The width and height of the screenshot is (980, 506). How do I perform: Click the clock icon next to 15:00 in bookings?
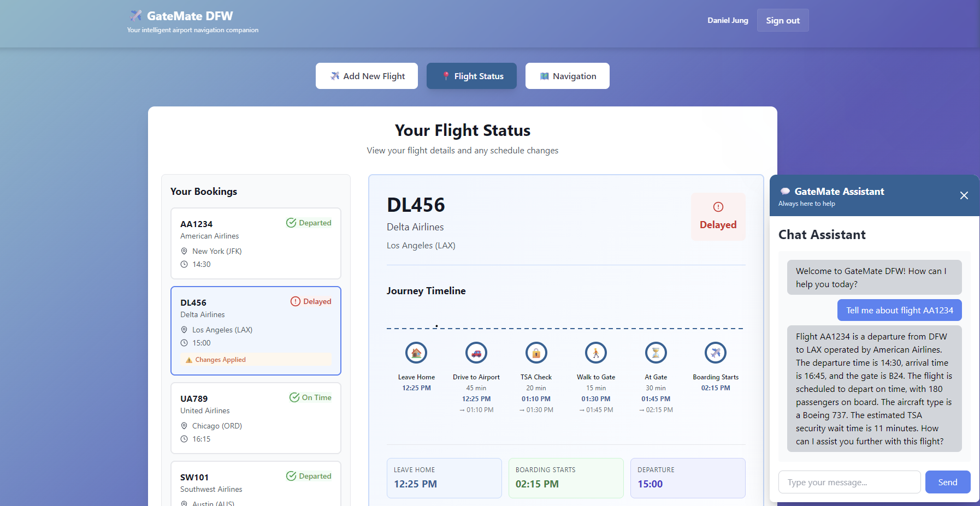pyautogui.click(x=184, y=343)
